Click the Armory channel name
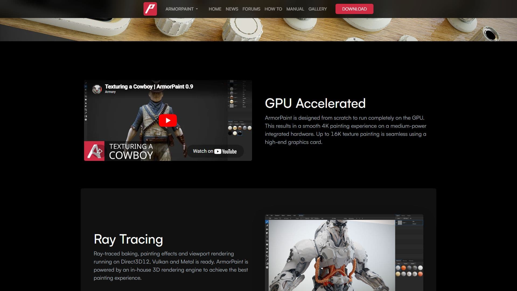The width and height of the screenshot is (517, 291). click(x=110, y=92)
